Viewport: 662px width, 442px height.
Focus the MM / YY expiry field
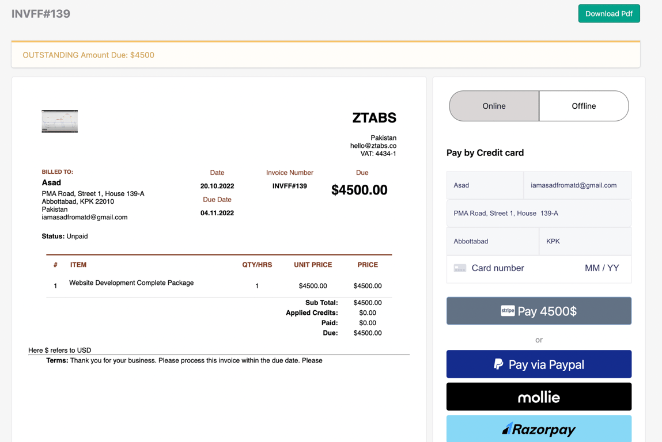click(602, 268)
